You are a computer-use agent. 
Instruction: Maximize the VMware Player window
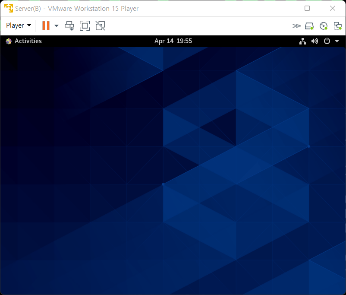coord(307,8)
